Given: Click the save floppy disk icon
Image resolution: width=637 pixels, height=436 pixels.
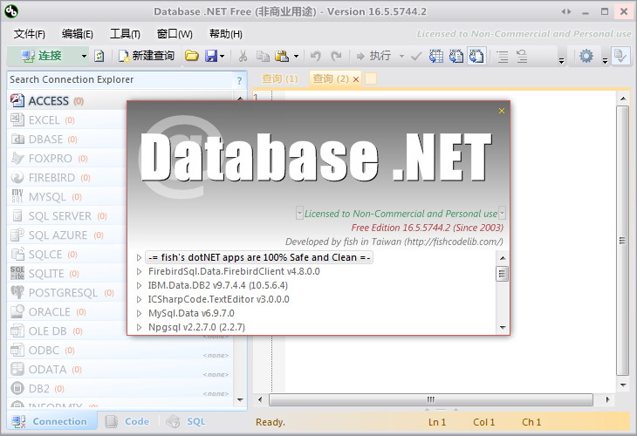Looking at the screenshot, I should (x=210, y=56).
